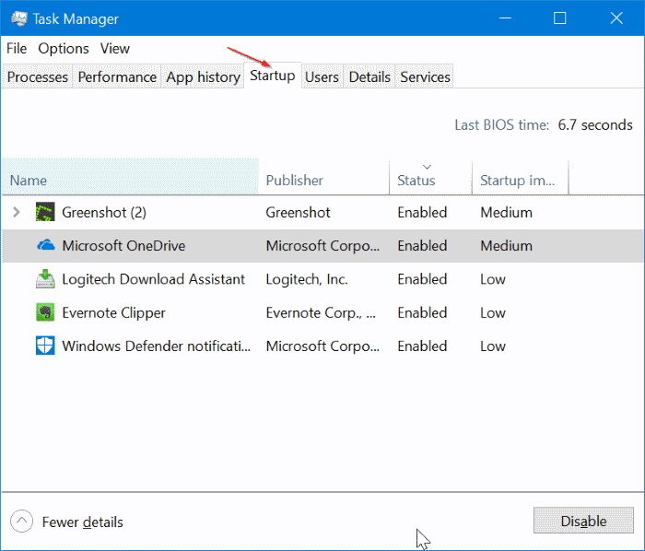Click the Microsoft OneDrive cloud icon

point(46,245)
